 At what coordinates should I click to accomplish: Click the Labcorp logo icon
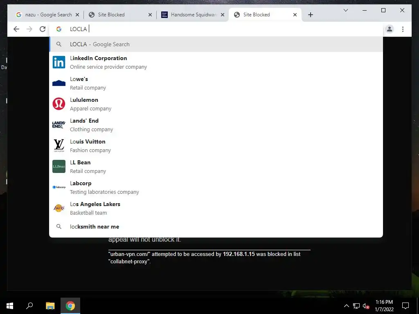59,187
